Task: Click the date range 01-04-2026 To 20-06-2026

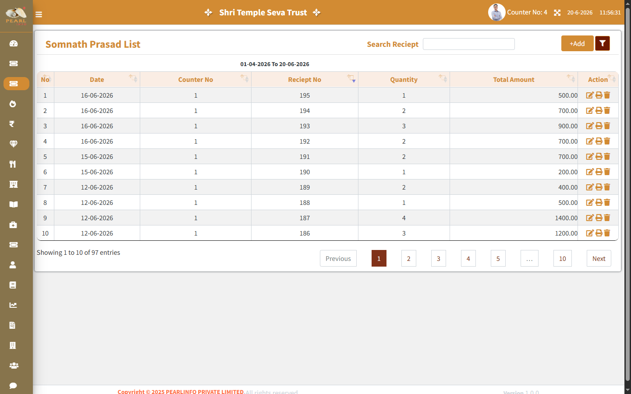Action: pos(275,64)
